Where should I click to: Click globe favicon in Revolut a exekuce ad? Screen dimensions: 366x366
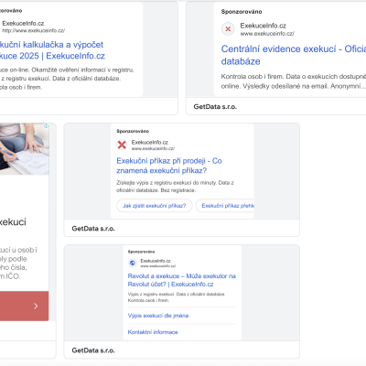(x=133, y=263)
